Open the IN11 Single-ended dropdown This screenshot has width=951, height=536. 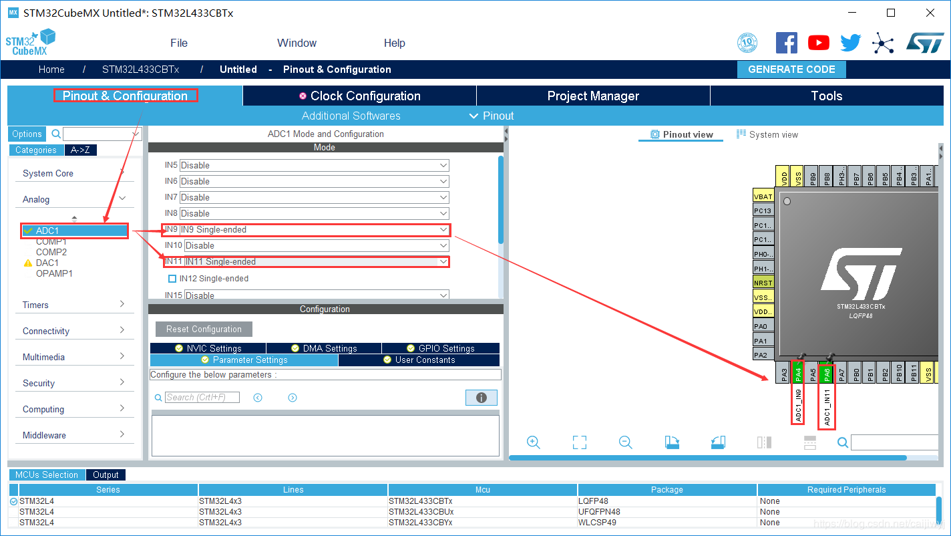(x=317, y=261)
